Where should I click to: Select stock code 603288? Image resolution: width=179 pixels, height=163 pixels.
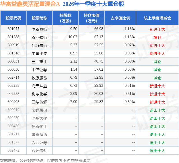tap(13, 85)
